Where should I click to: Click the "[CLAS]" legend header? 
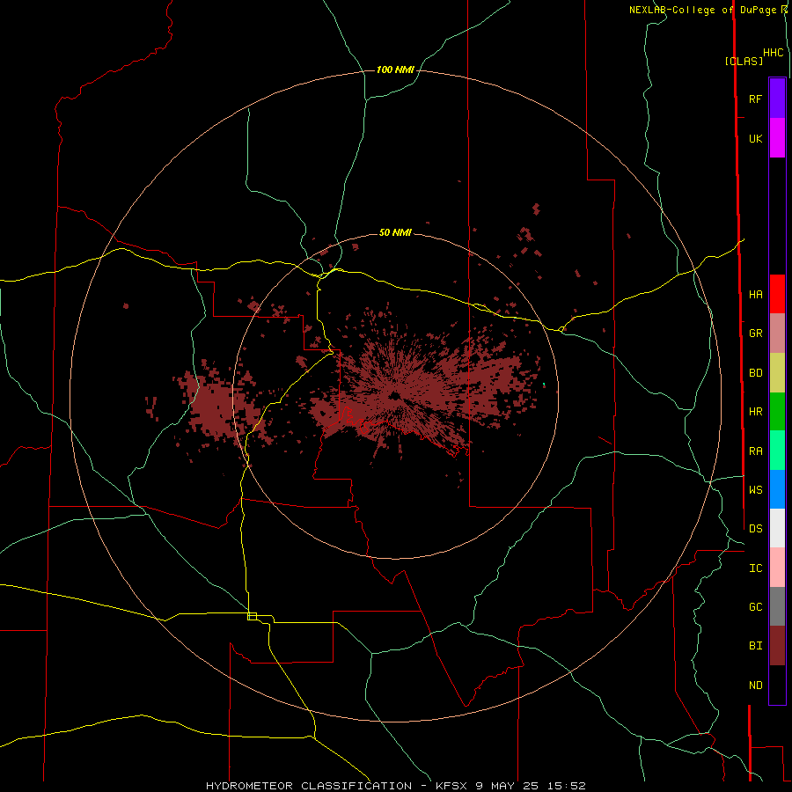click(x=744, y=61)
